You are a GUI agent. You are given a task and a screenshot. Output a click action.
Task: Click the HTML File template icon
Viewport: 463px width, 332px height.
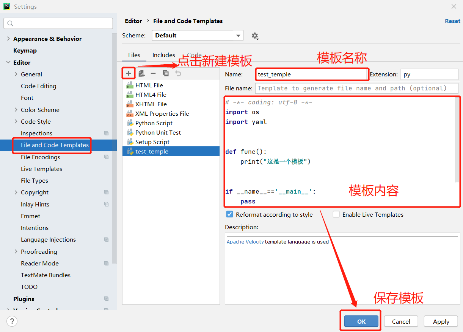pos(130,85)
